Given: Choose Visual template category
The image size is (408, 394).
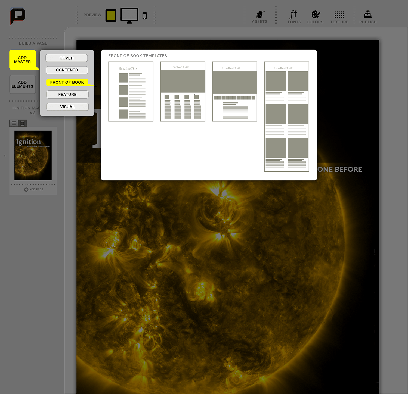Looking at the screenshot, I should (67, 107).
